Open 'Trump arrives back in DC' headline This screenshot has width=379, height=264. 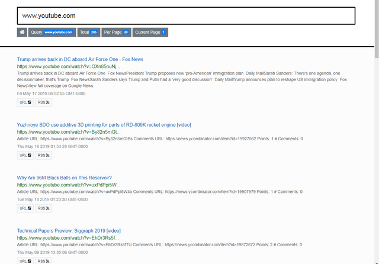pos(80,59)
